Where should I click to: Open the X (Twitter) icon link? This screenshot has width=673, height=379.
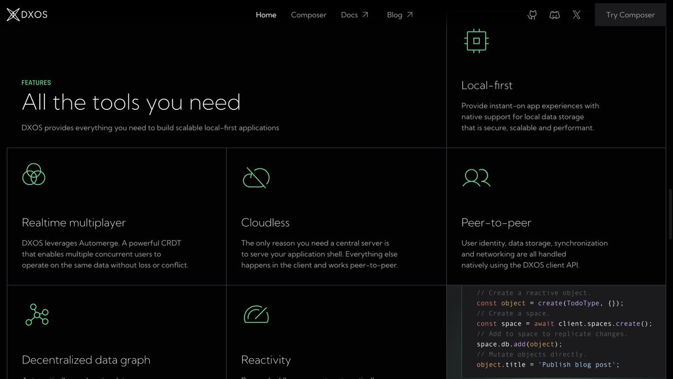click(x=577, y=15)
